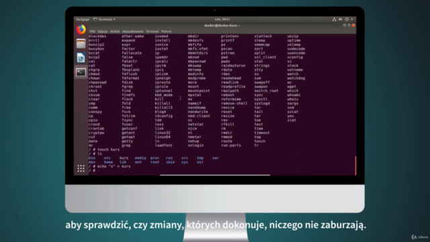Viewport: 430px width, 242px height.
Task: Open the Pomoc menu
Action: point(167,32)
